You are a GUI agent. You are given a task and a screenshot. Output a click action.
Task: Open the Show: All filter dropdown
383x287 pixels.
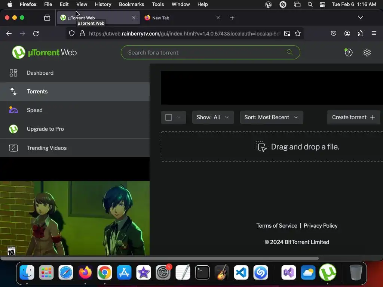pos(213,117)
